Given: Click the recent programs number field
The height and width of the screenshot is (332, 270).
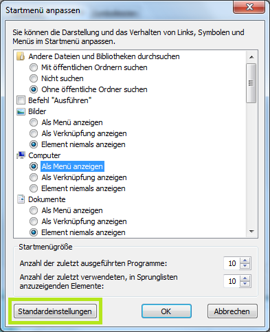Looking at the screenshot, I should (232, 263).
